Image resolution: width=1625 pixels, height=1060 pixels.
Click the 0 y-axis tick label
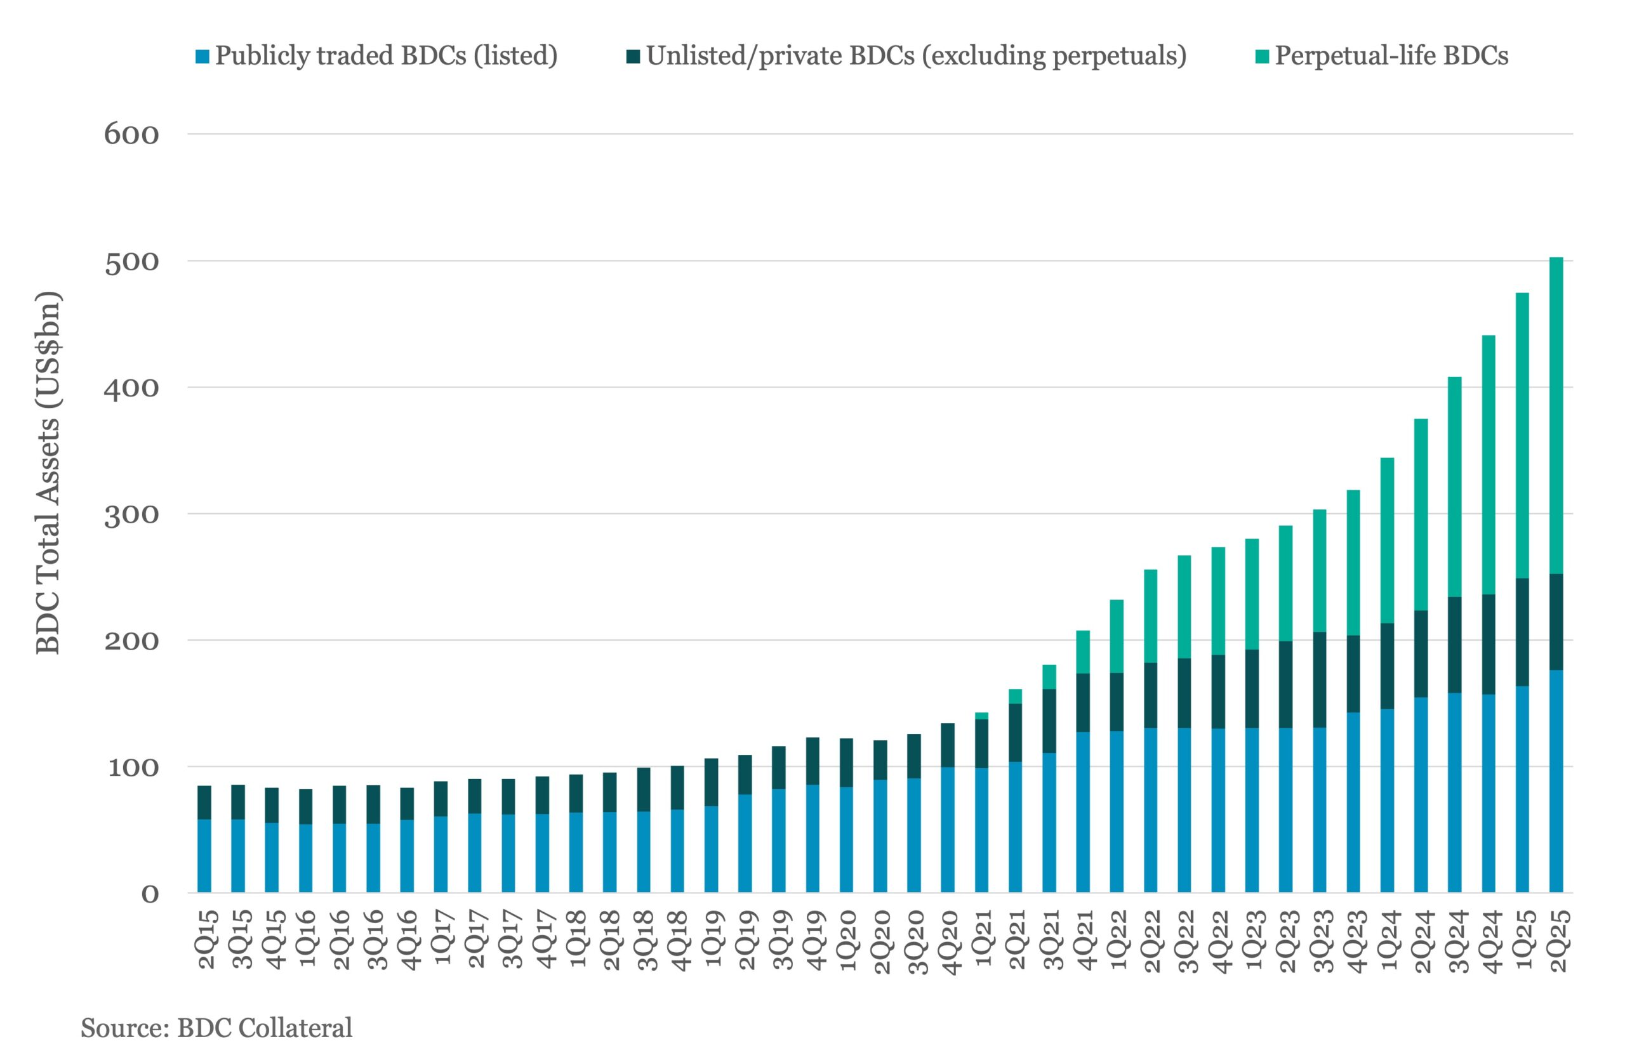[x=150, y=894]
